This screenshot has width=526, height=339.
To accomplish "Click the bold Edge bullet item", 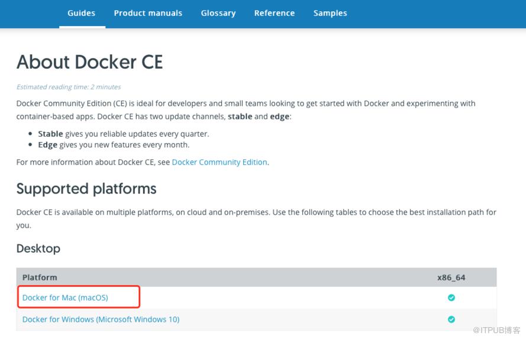I will pos(48,145).
